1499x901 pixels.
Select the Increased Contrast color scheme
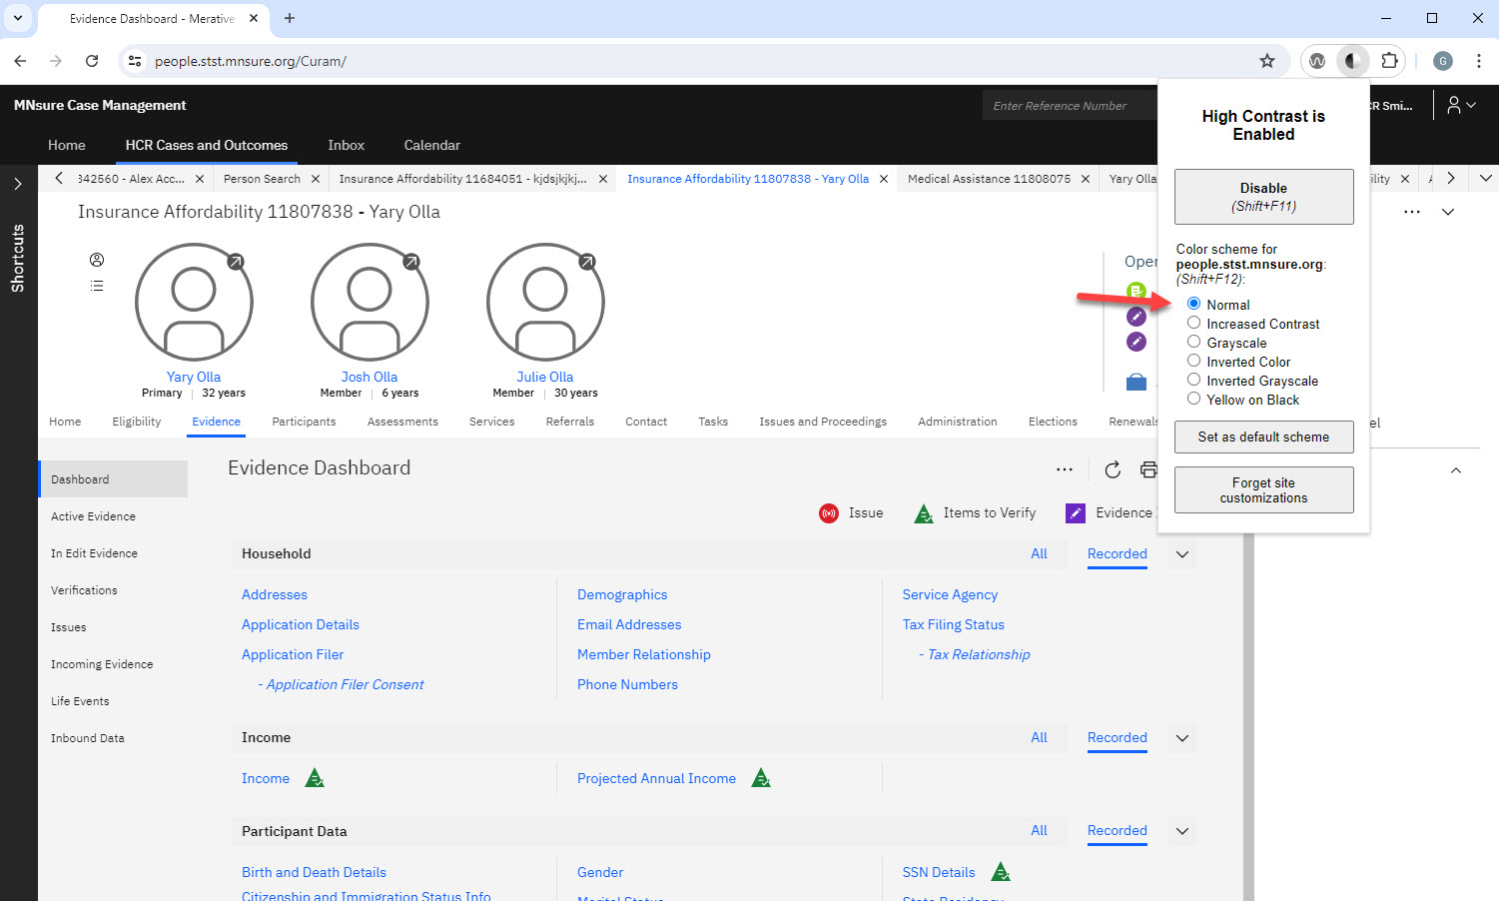1193,323
